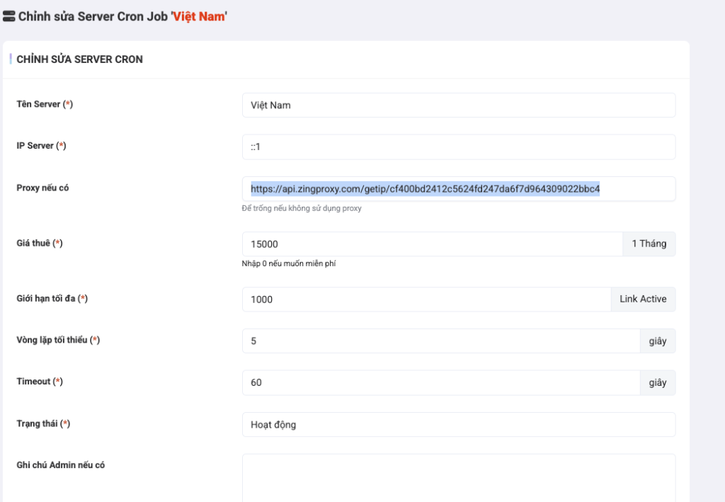Click the '1 Tháng' addon label
This screenshot has height=502, width=725.
[649, 244]
